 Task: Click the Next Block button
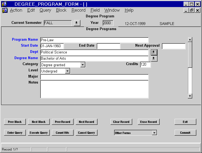[x=39, y=122]
